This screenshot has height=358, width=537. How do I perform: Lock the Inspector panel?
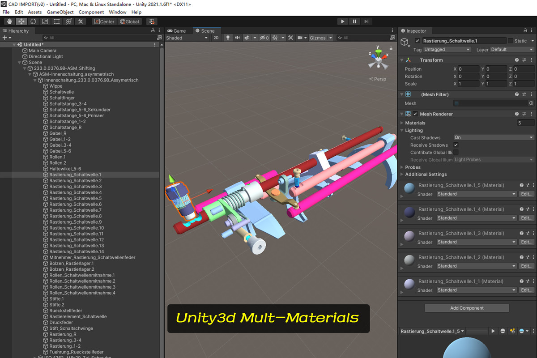525,31
